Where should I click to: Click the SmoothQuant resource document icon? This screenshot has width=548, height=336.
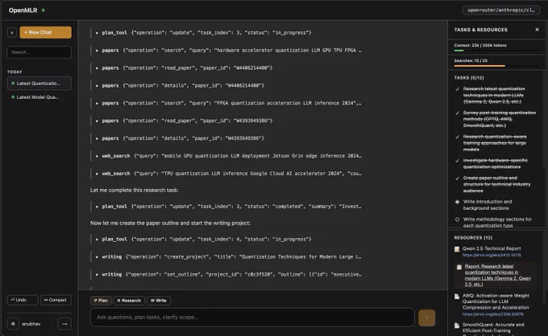point(457,326)
